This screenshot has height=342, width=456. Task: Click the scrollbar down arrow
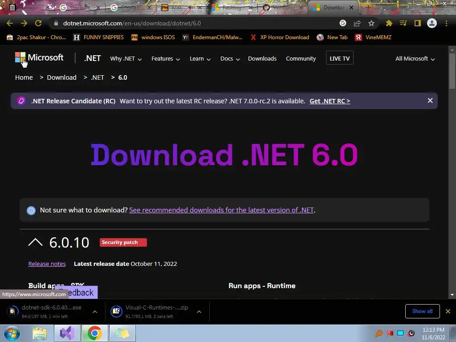click(452, 295)
